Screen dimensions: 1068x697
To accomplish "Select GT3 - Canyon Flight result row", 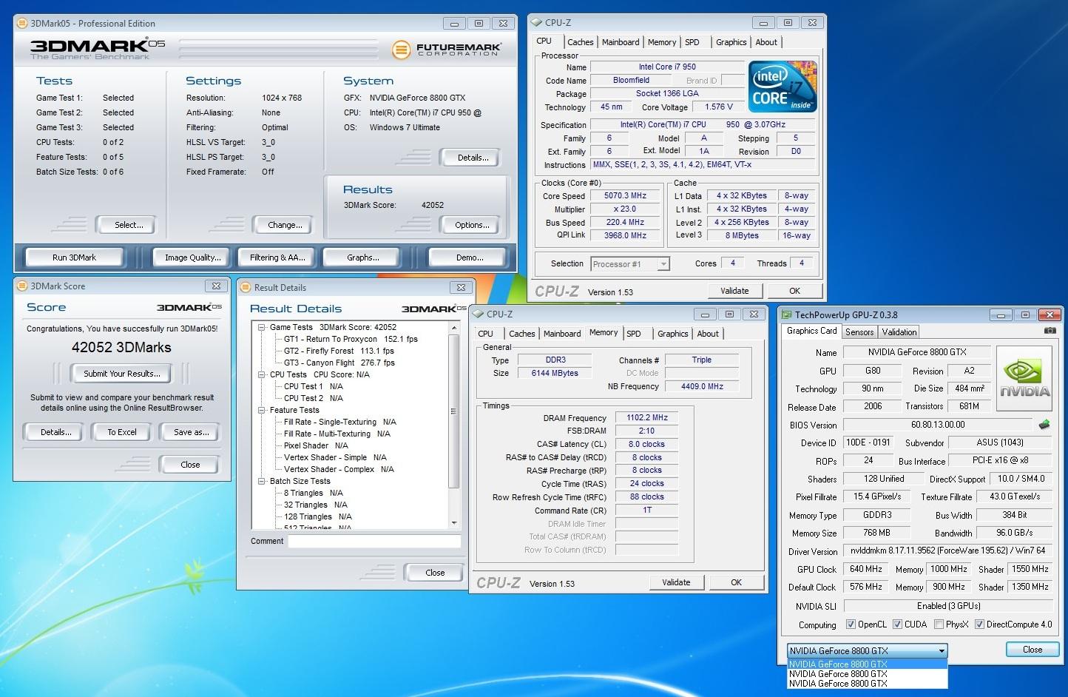I will (x=339, y=363).
